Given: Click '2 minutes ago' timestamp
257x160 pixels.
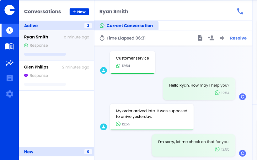Looking at the screenshot, I should (76, 67).
